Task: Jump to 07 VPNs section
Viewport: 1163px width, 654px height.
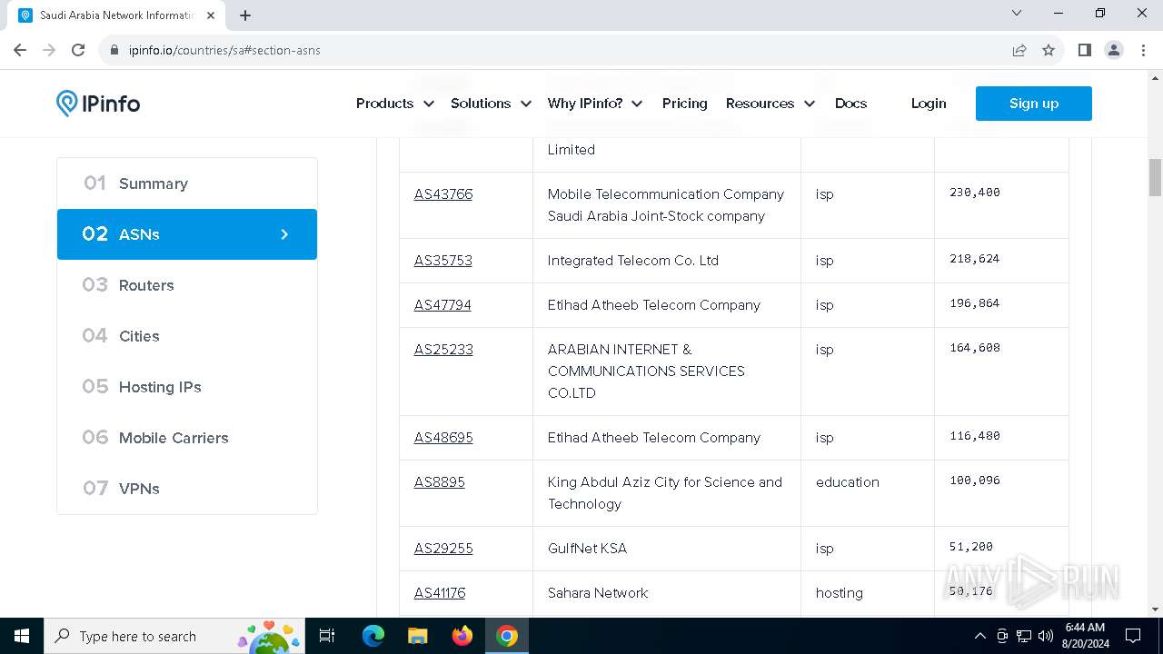Action: (x=187, y=489)
